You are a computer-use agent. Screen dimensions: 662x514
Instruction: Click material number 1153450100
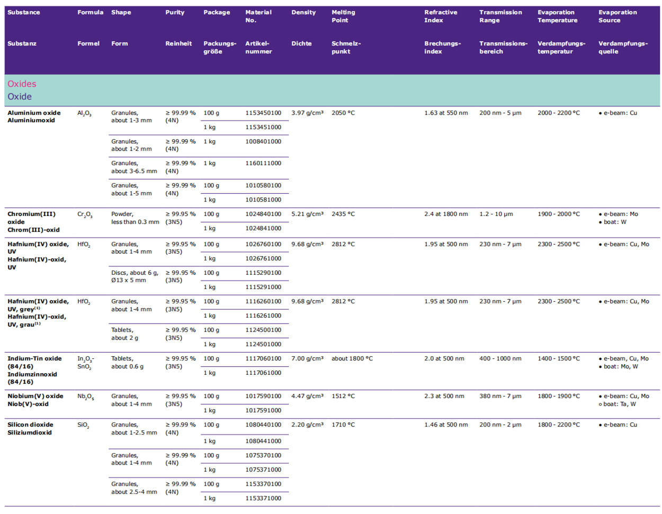coord(263,113)
